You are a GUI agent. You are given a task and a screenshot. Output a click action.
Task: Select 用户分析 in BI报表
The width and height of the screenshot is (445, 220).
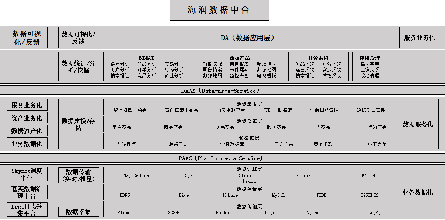(x=120, y=70)
